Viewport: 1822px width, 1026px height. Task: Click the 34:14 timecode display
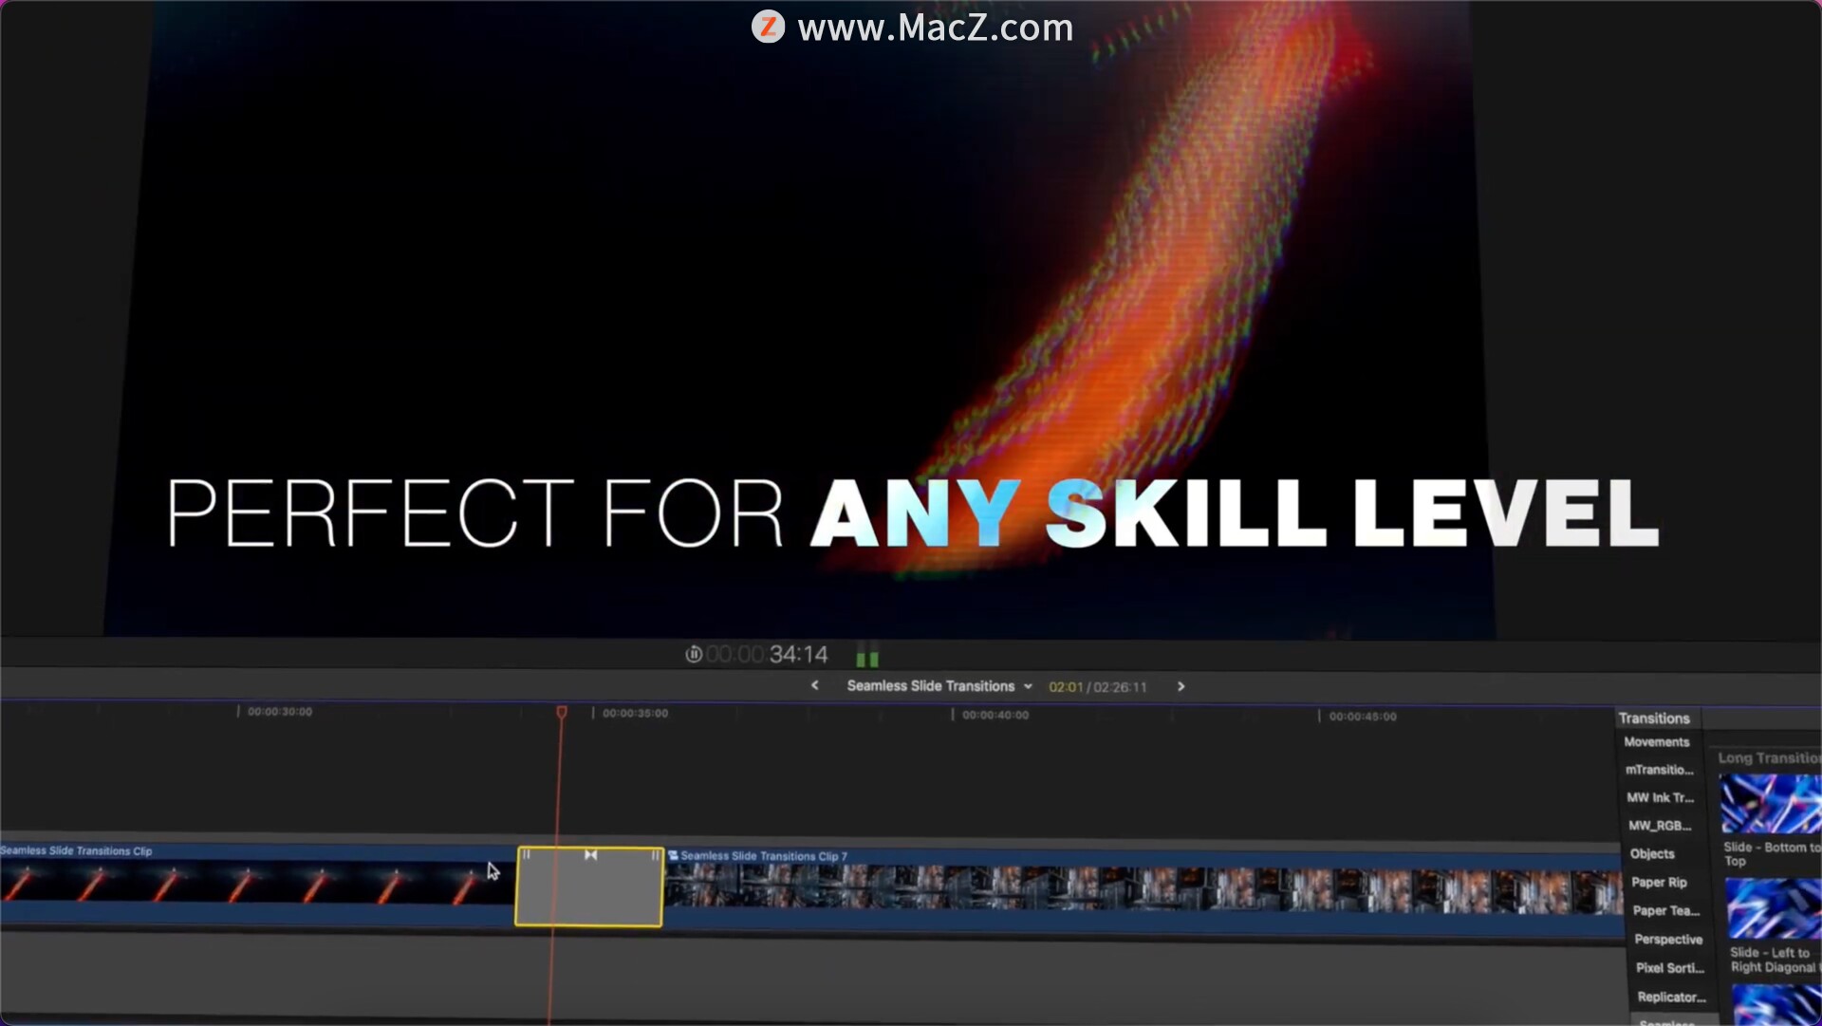click(797, 655)
